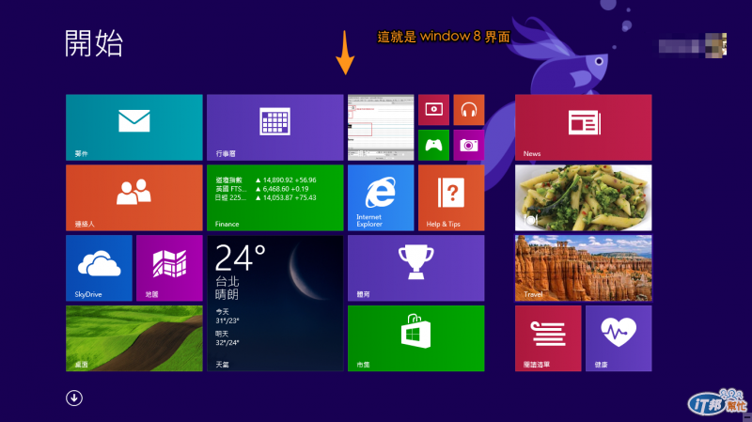The image size is (752, 422).
Task: Open the People contacts tile
Action: click(134, 197)
